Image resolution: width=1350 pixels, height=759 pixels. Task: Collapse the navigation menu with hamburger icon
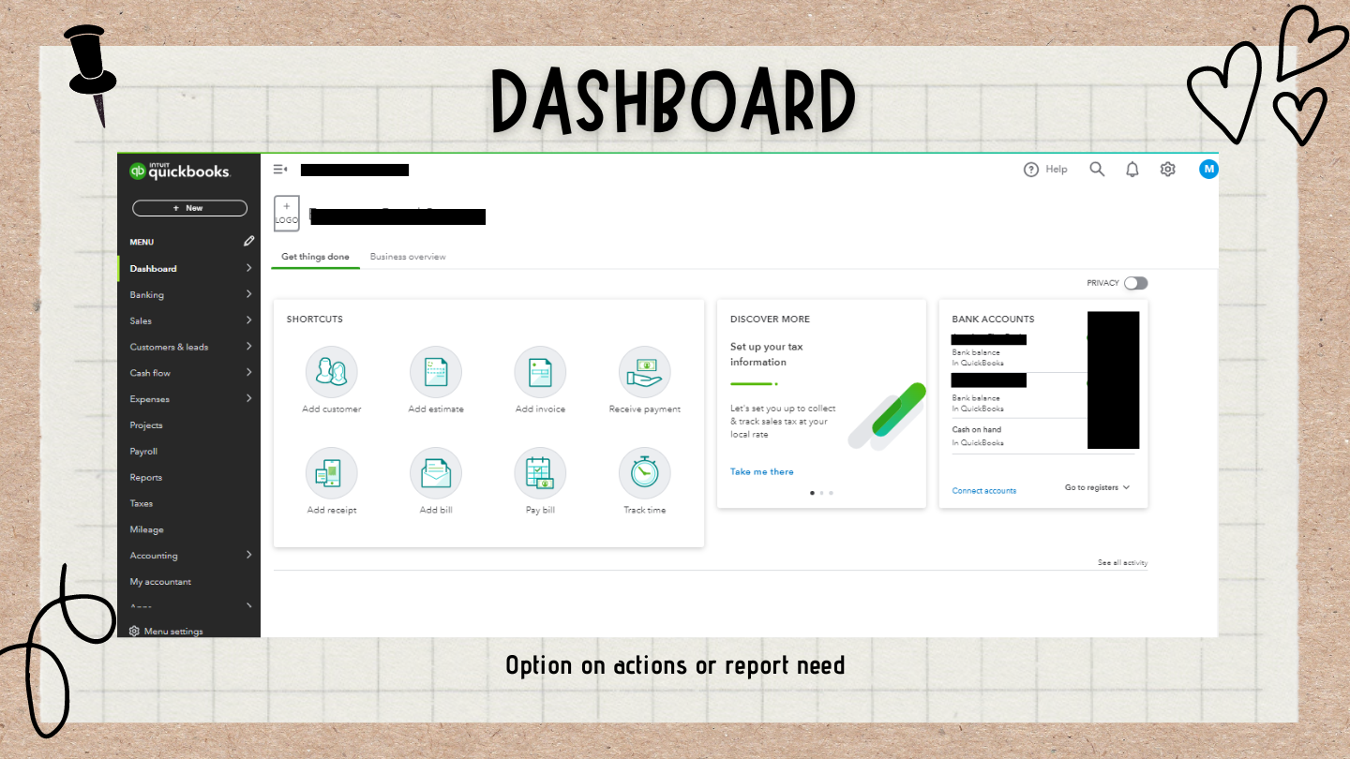tap(279, 170)
